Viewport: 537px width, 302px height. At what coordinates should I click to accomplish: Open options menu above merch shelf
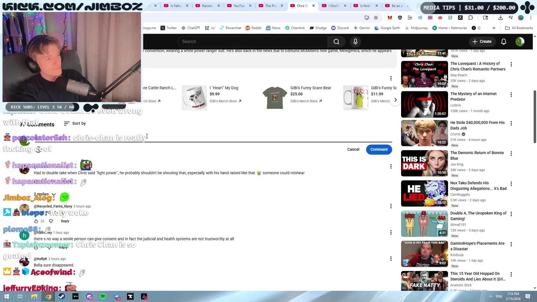click(x=391, y=78)
